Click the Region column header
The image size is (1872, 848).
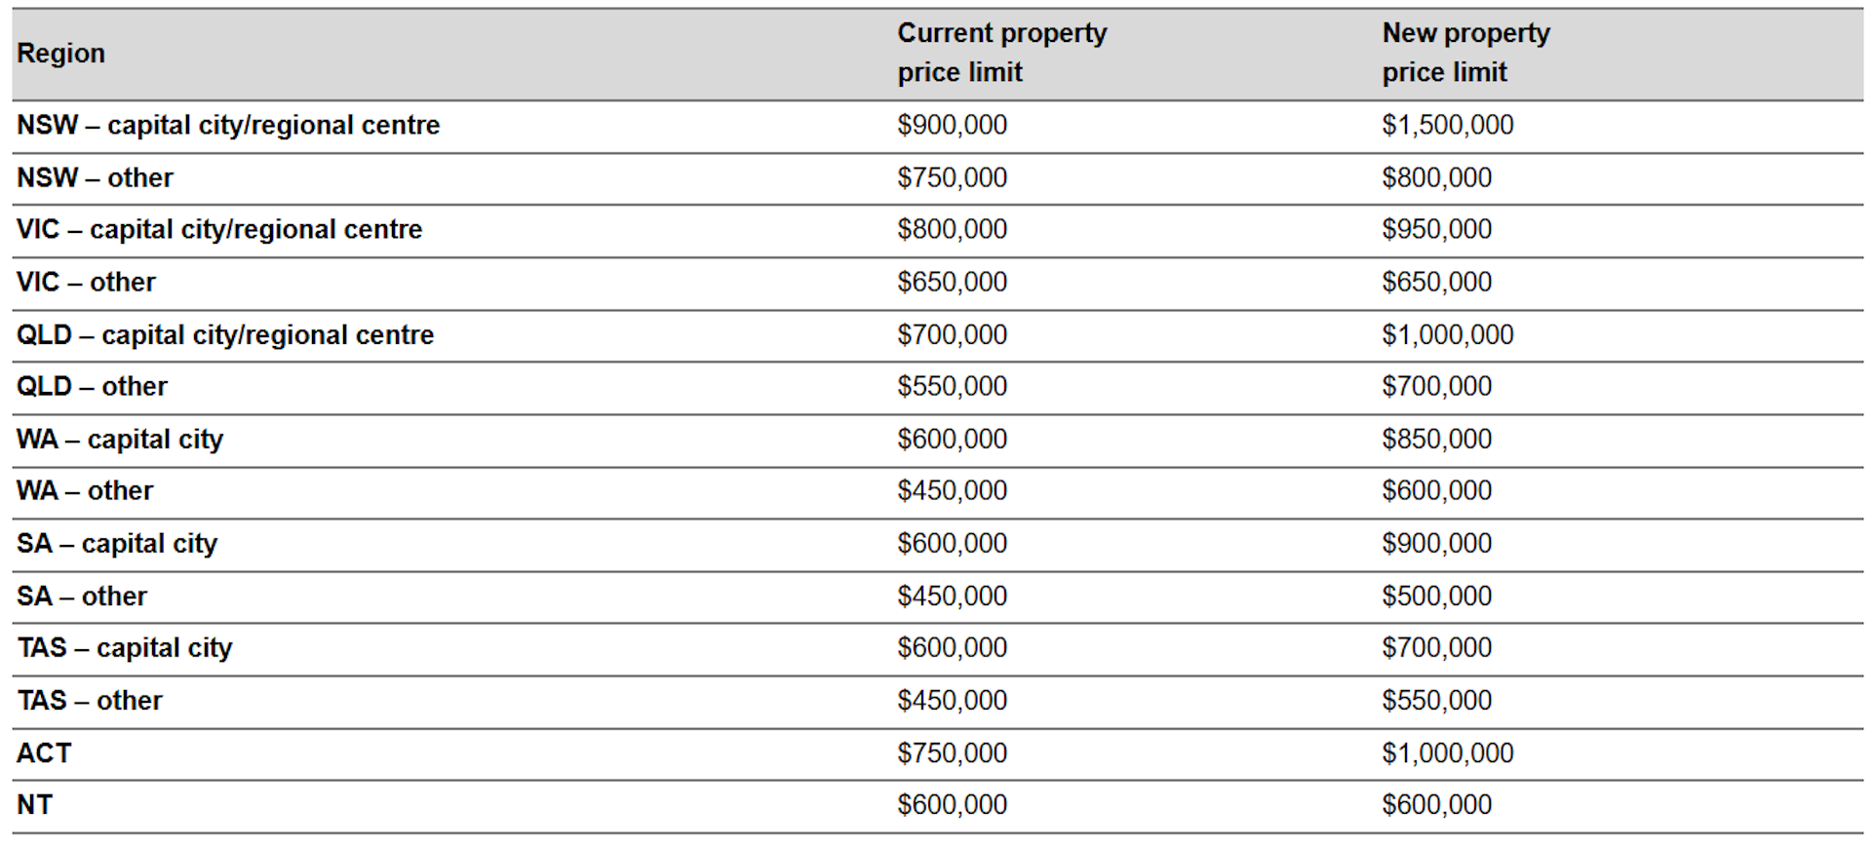(60, 53)
